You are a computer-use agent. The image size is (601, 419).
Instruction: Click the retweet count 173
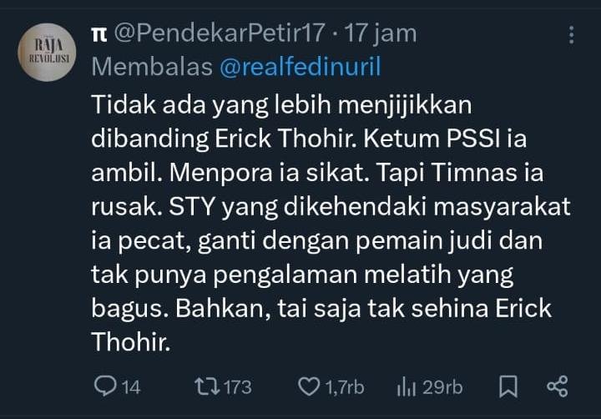tap(237, 387)
